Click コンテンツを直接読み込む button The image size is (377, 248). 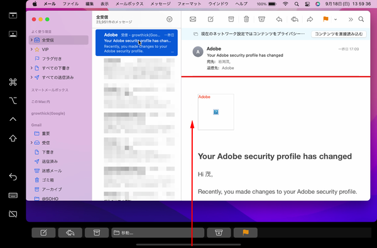click(x=339, y=34)
